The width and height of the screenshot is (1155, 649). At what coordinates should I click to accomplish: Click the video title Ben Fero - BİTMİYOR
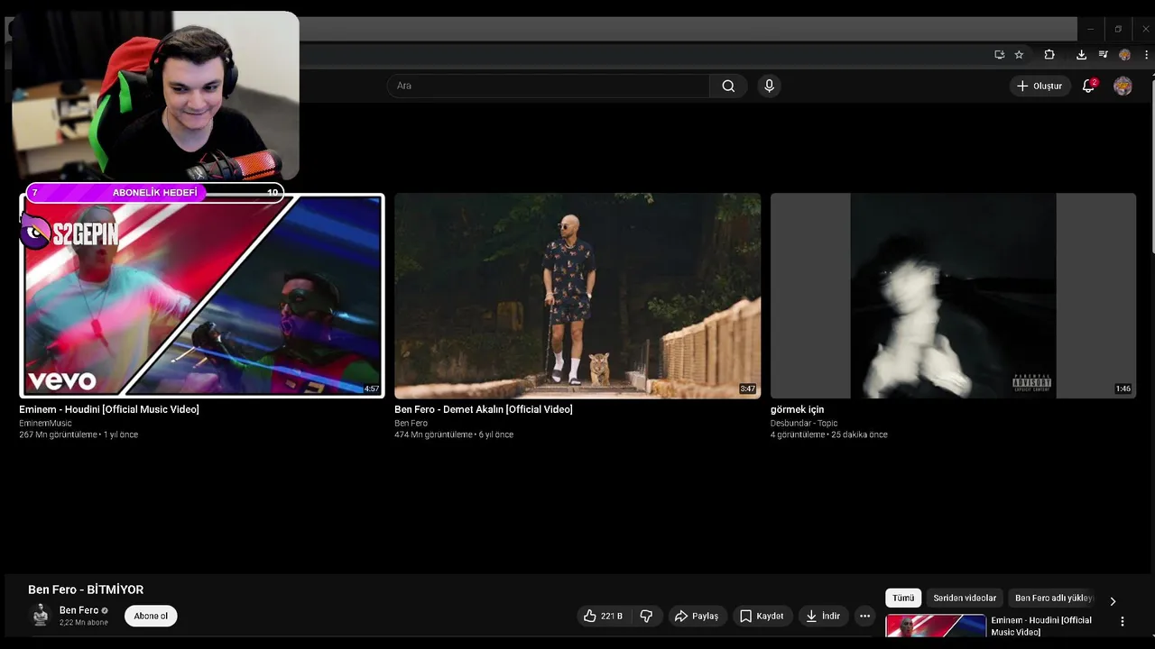(86, 590)
